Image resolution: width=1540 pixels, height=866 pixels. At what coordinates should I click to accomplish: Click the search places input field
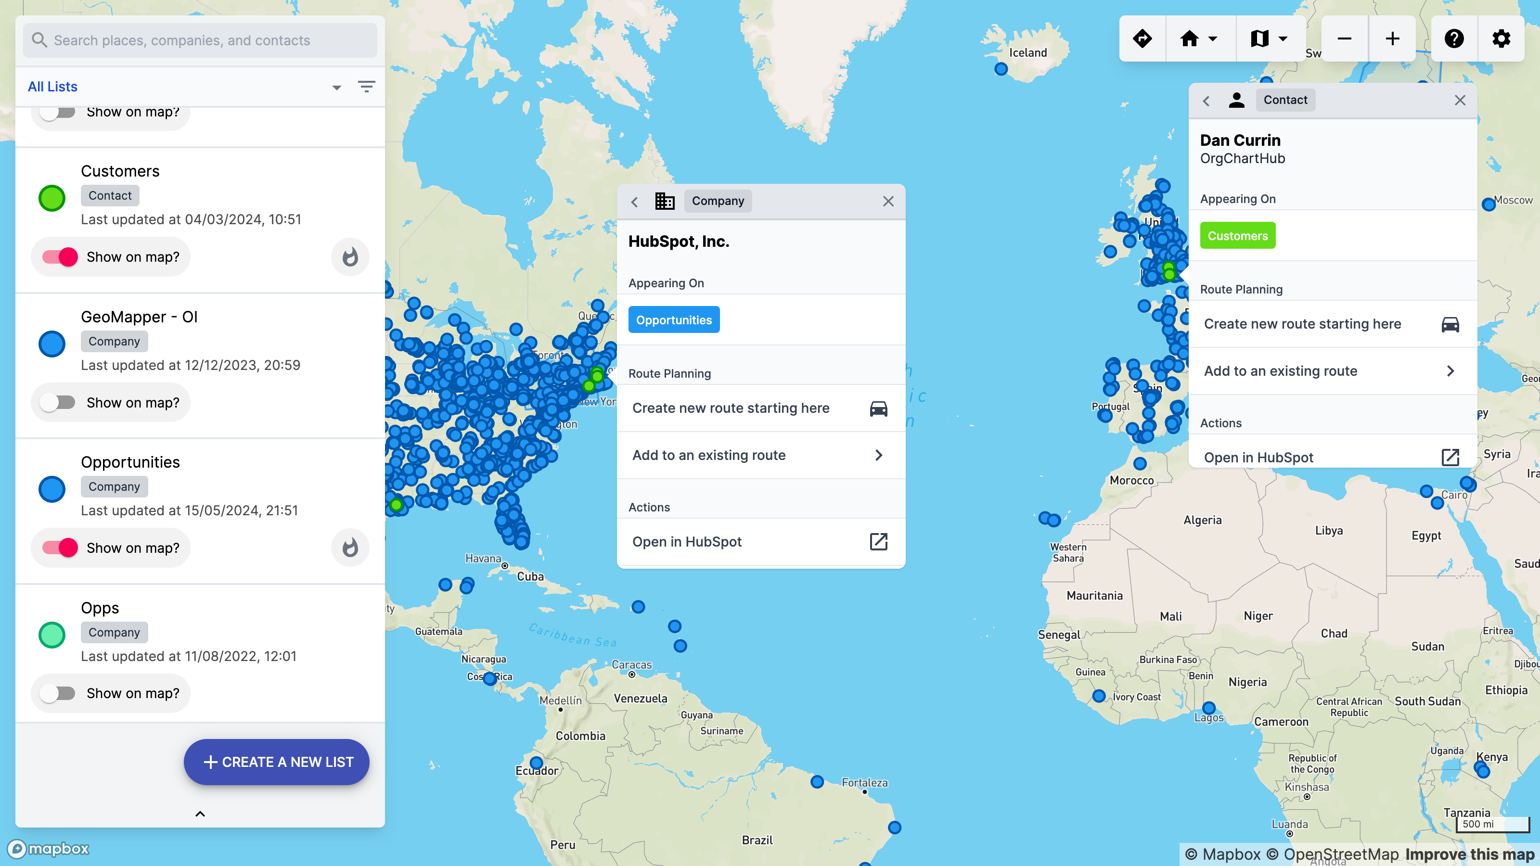[x=200, y=40]
